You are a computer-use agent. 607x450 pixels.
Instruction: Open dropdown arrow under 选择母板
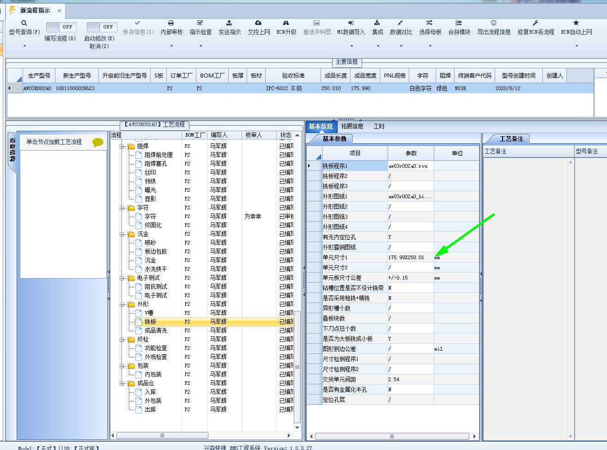point(430,46)
